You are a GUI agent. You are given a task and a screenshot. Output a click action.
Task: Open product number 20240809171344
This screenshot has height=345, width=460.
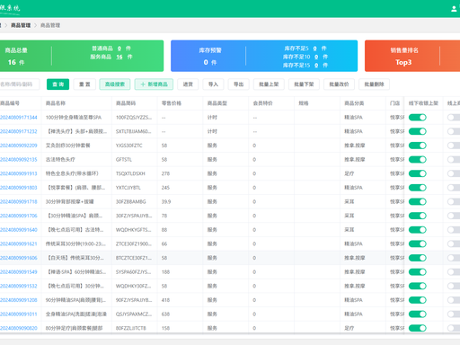pyautogui.click(x=19, y=118)
